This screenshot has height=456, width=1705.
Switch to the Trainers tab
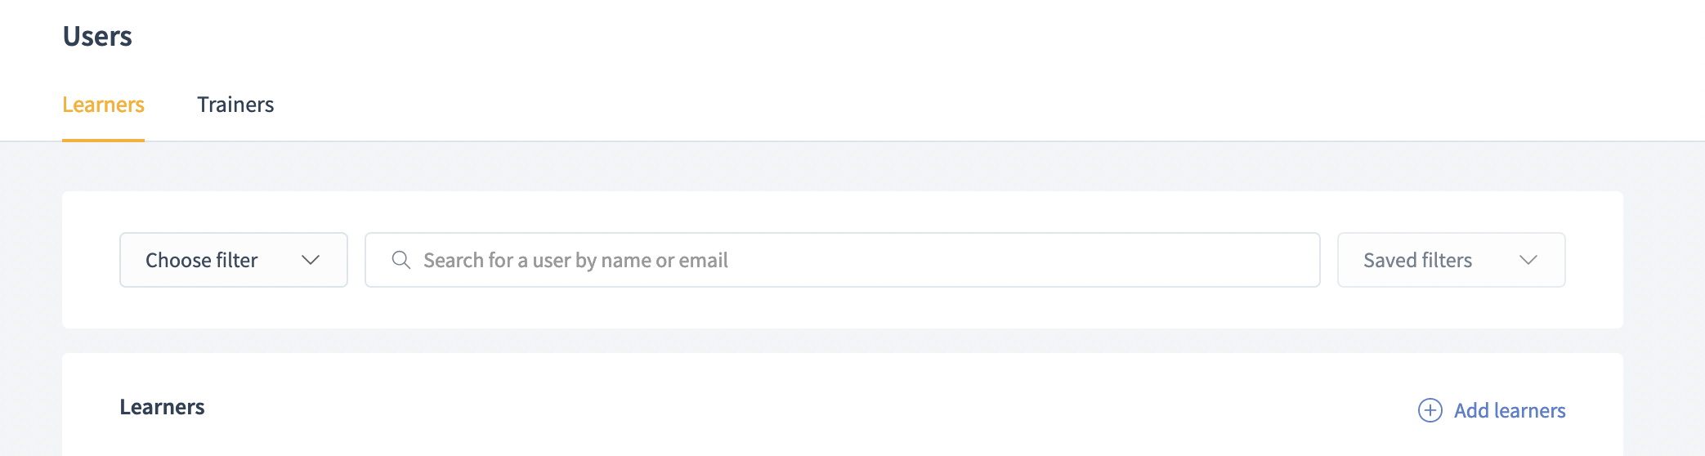click(x=235, y=105)
